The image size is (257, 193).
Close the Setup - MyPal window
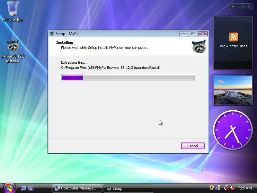click(x=203, y=34)
